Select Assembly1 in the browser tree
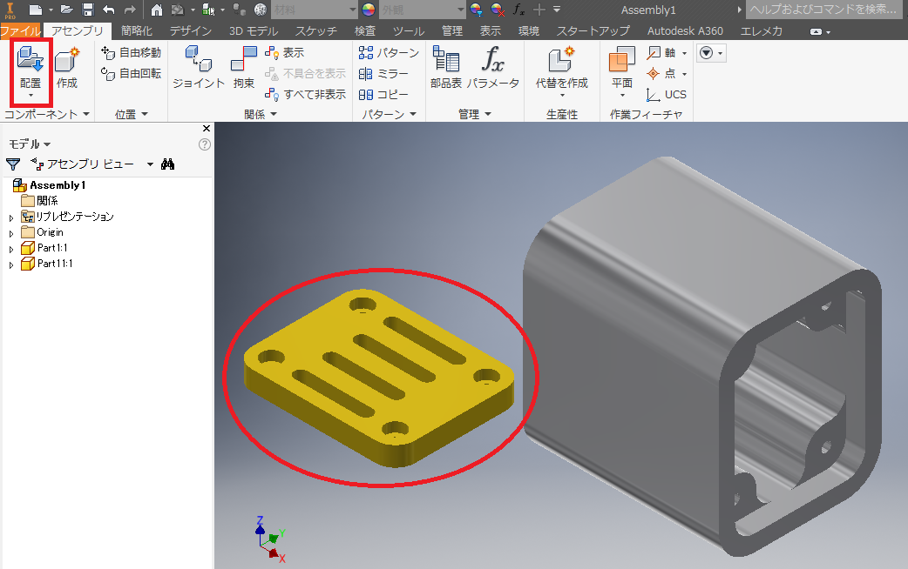This screenshot has height=569, width=908. [x=58, y=185]
